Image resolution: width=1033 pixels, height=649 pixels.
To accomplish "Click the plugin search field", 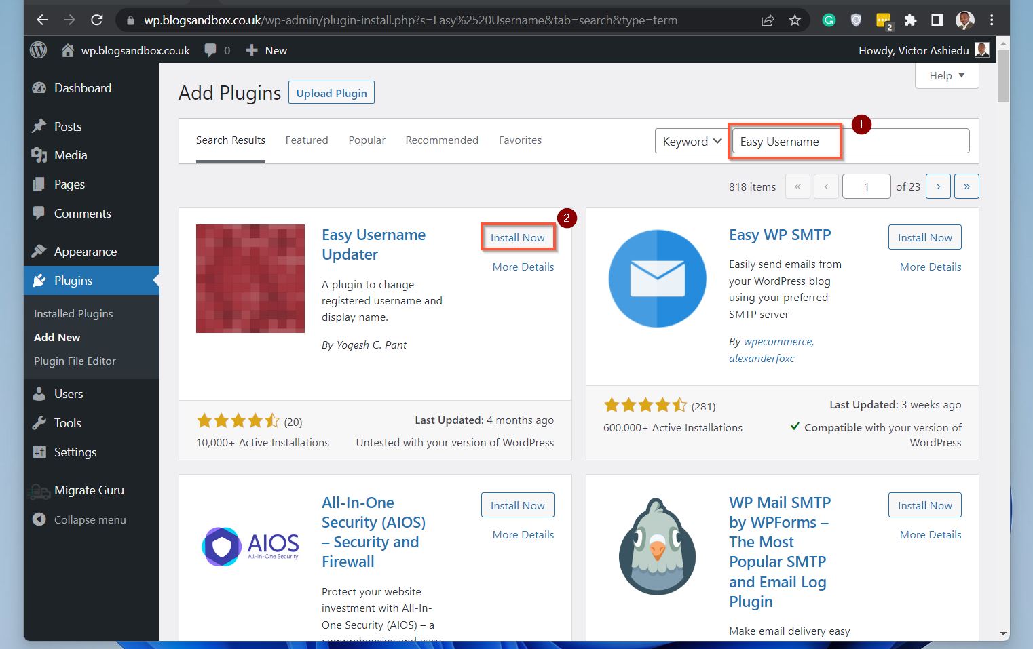I will [x=851, y=141].
